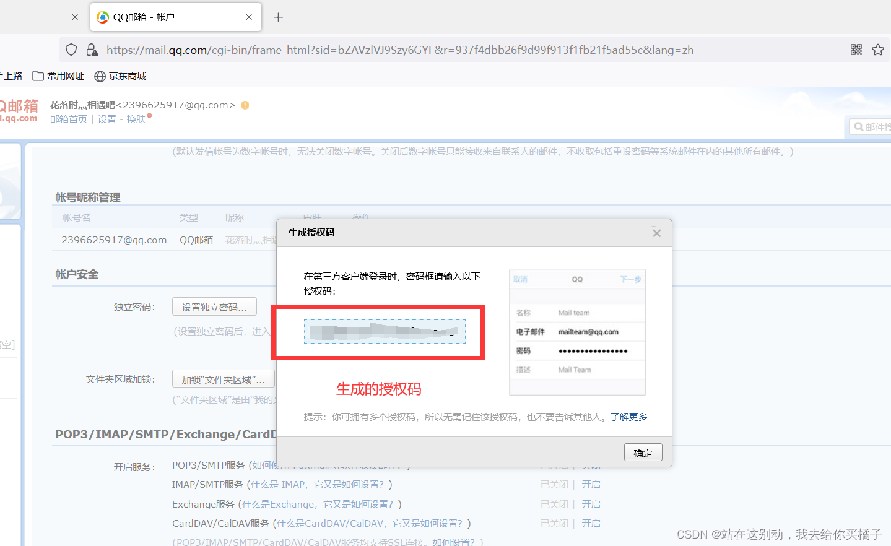Click the 加锁文件夹区域 button
891x546 pixels.
(x=223, y=378)
